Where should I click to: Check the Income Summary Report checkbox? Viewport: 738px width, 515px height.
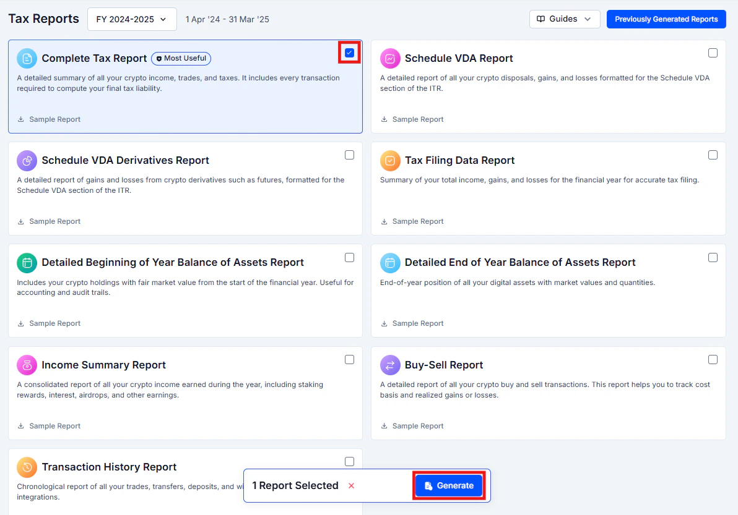[x=349, y=359]
